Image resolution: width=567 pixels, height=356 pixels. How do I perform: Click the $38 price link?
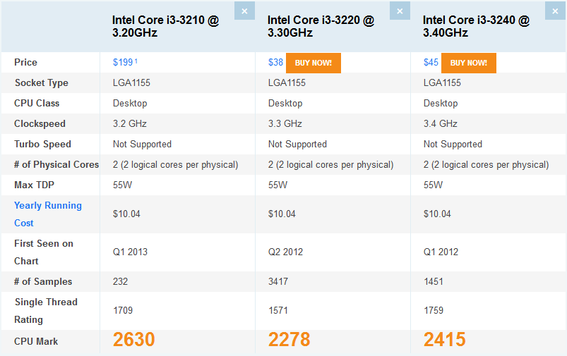(275, 63)
